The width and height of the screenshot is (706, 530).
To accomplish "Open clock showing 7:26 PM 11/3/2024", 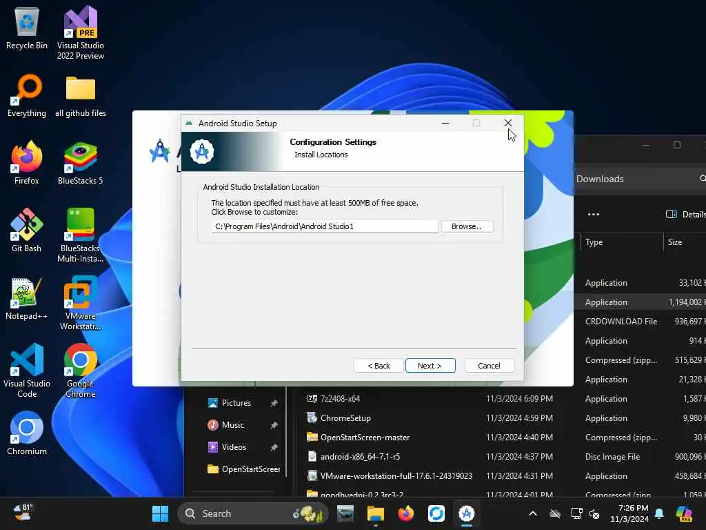I will [629, 513].
